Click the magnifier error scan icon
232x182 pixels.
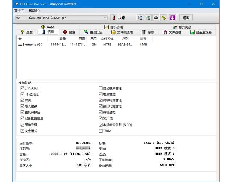coord(86,32)
